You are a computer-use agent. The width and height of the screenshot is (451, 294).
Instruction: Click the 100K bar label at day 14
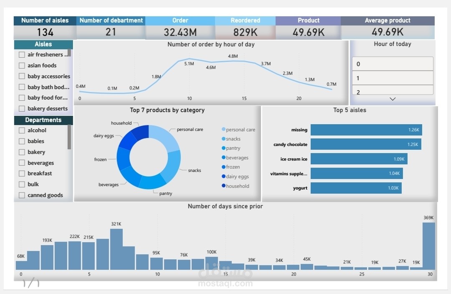(x=212, y=252)
